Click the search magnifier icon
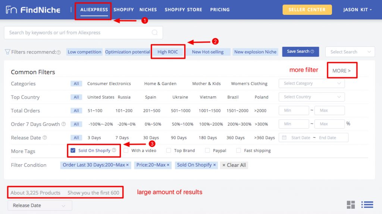 point(154,33)
